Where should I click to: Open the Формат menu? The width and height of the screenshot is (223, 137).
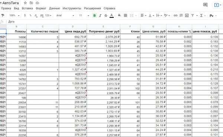41,8
